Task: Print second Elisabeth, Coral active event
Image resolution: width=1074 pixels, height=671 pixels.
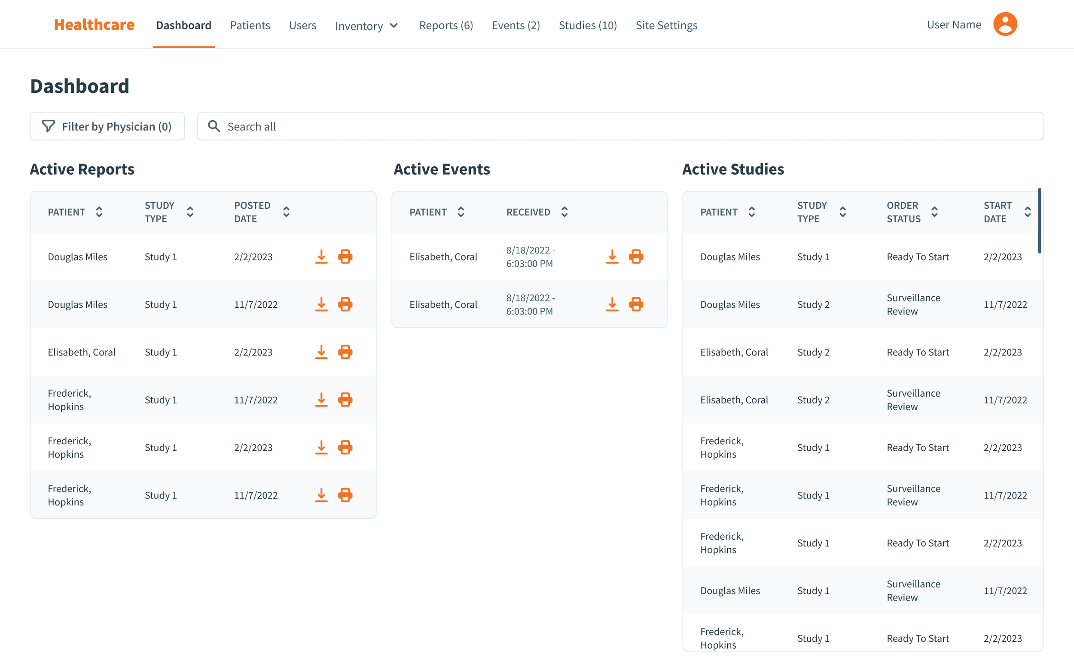Action: [636, 304]
